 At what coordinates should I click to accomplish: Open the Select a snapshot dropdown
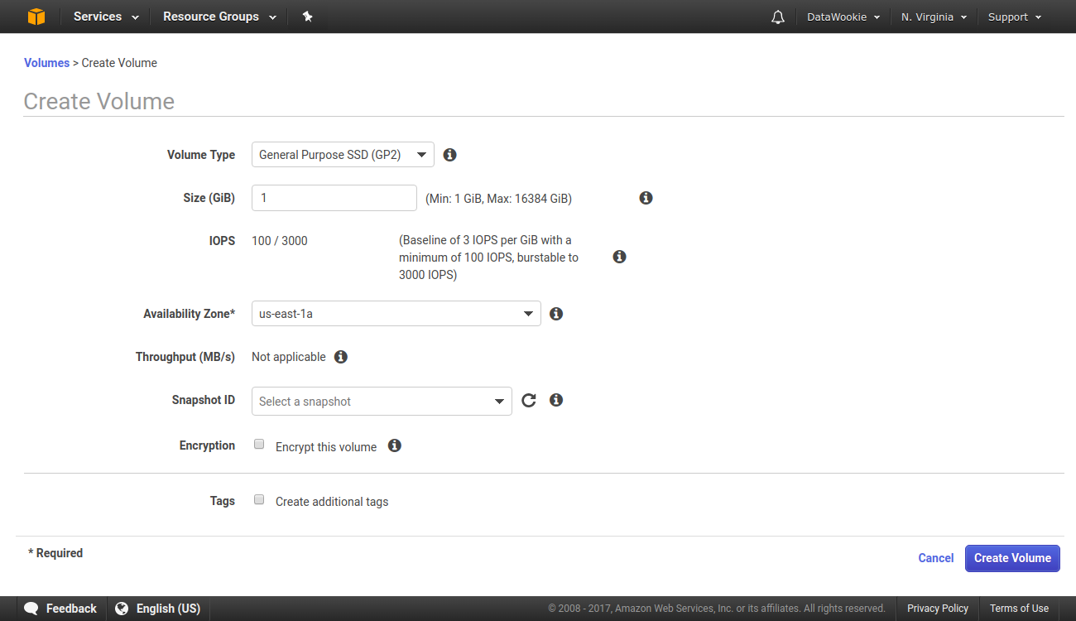[x=382, y=402]
